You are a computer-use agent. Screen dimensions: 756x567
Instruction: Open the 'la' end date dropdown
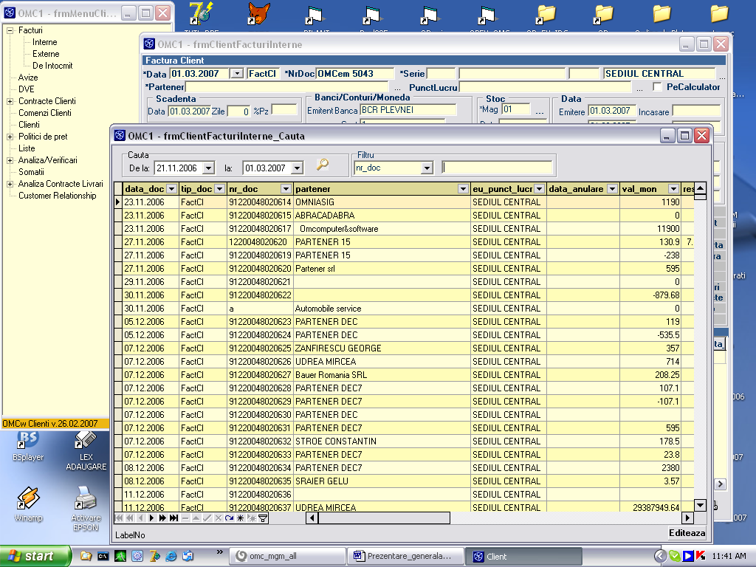click(298, 168)
